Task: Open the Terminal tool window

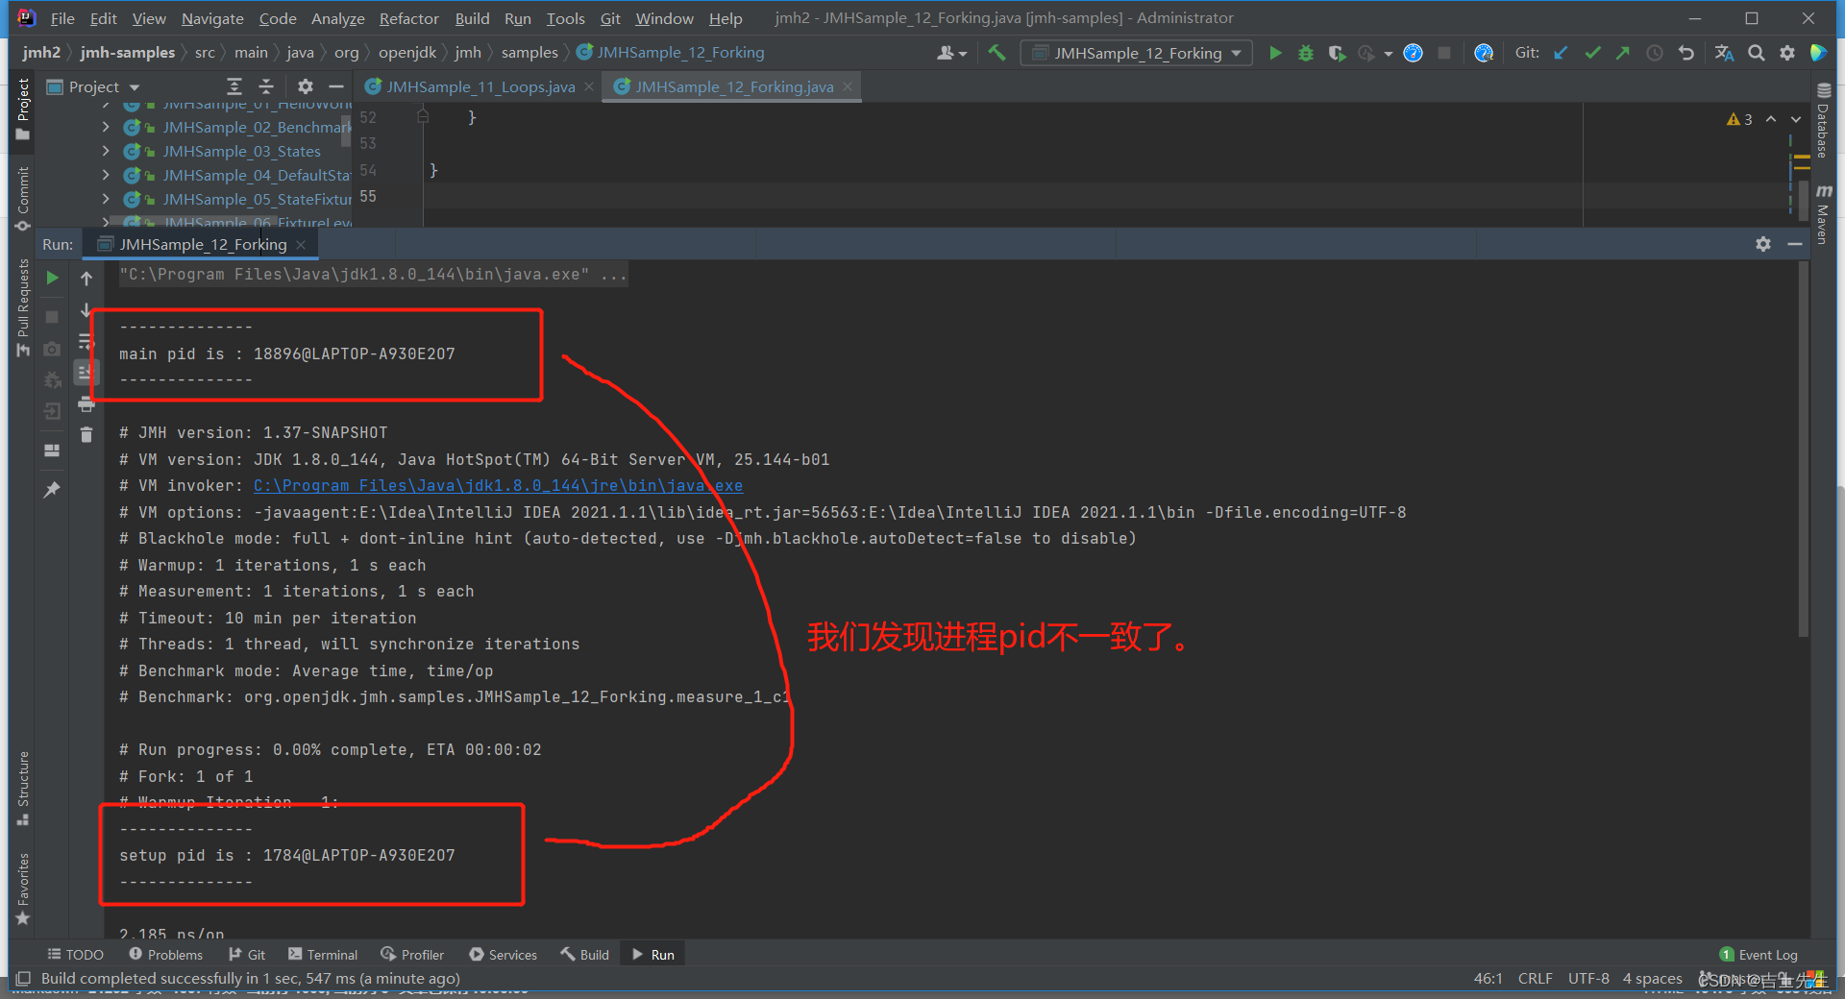Action: point(323,955)
